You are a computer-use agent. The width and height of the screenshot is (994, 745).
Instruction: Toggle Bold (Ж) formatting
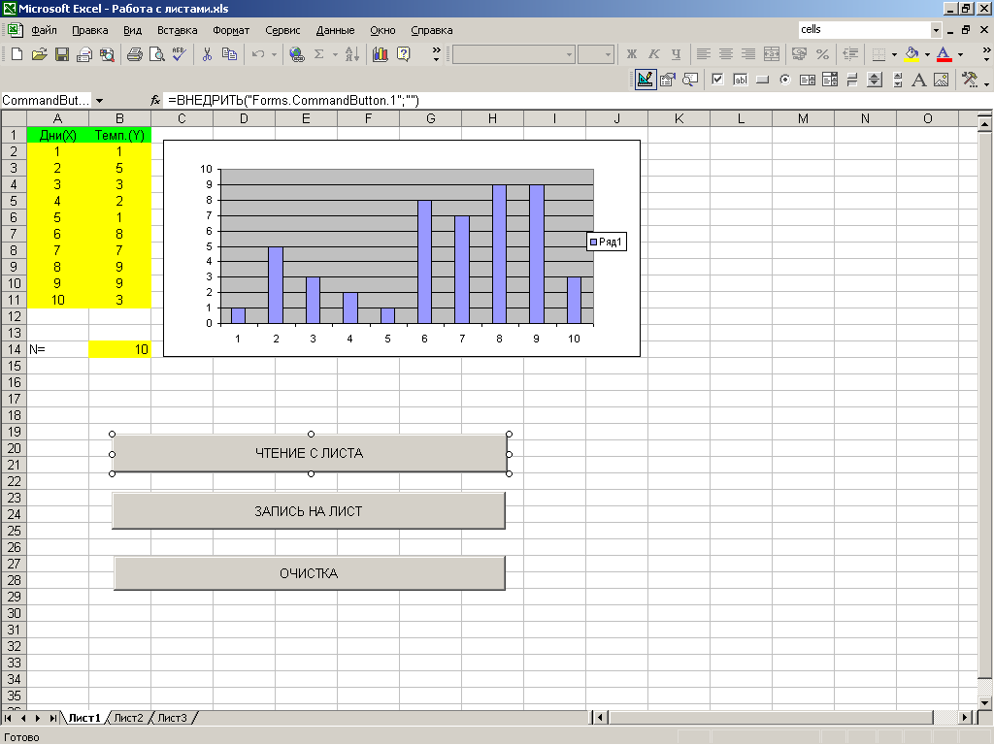coord(631,54)
